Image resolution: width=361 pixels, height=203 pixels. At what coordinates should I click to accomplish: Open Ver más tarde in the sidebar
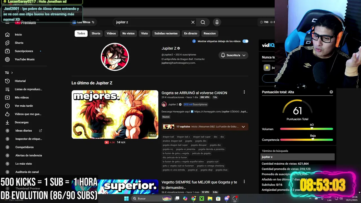[24, 106]
